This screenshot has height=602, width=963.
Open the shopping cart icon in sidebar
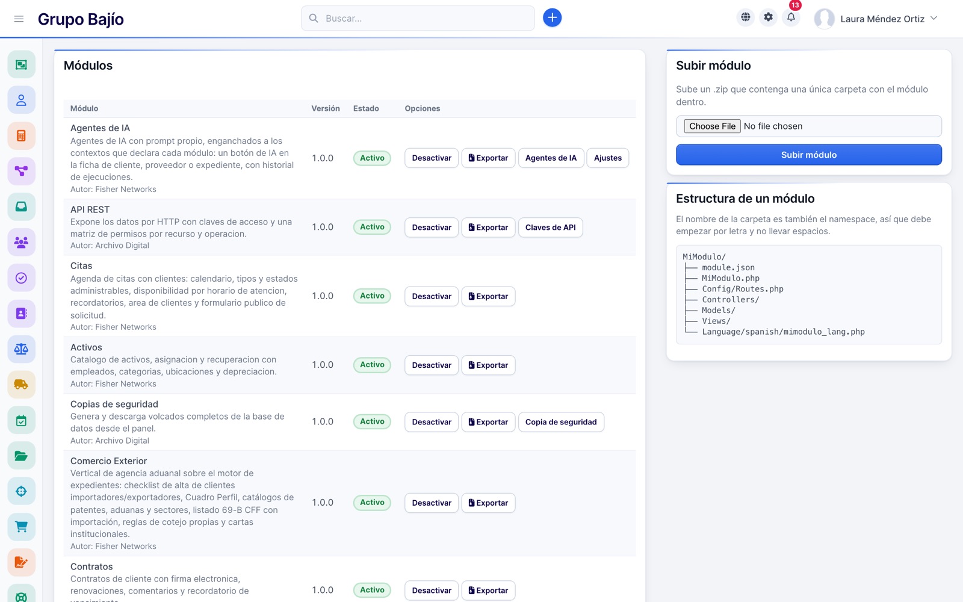[21, 527]
